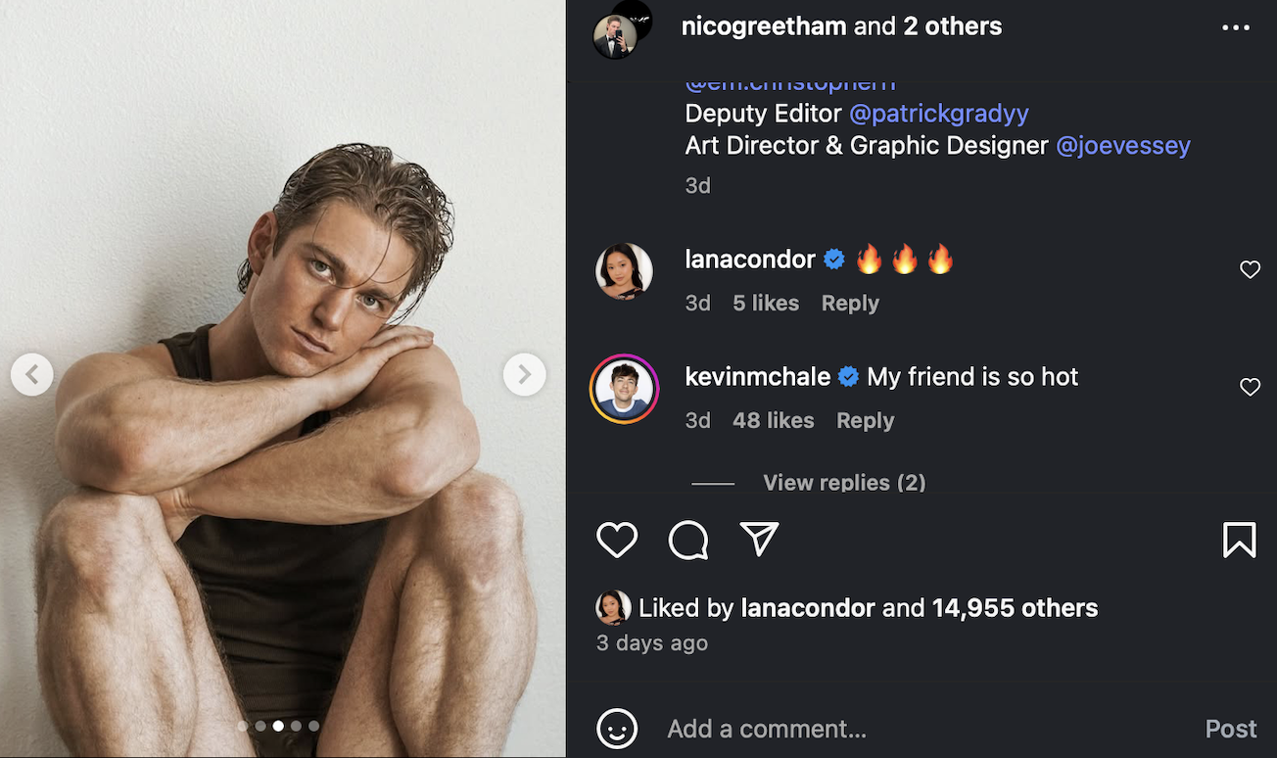
Task: Open lanacondor's profile picture in comments
Action: 624,270
